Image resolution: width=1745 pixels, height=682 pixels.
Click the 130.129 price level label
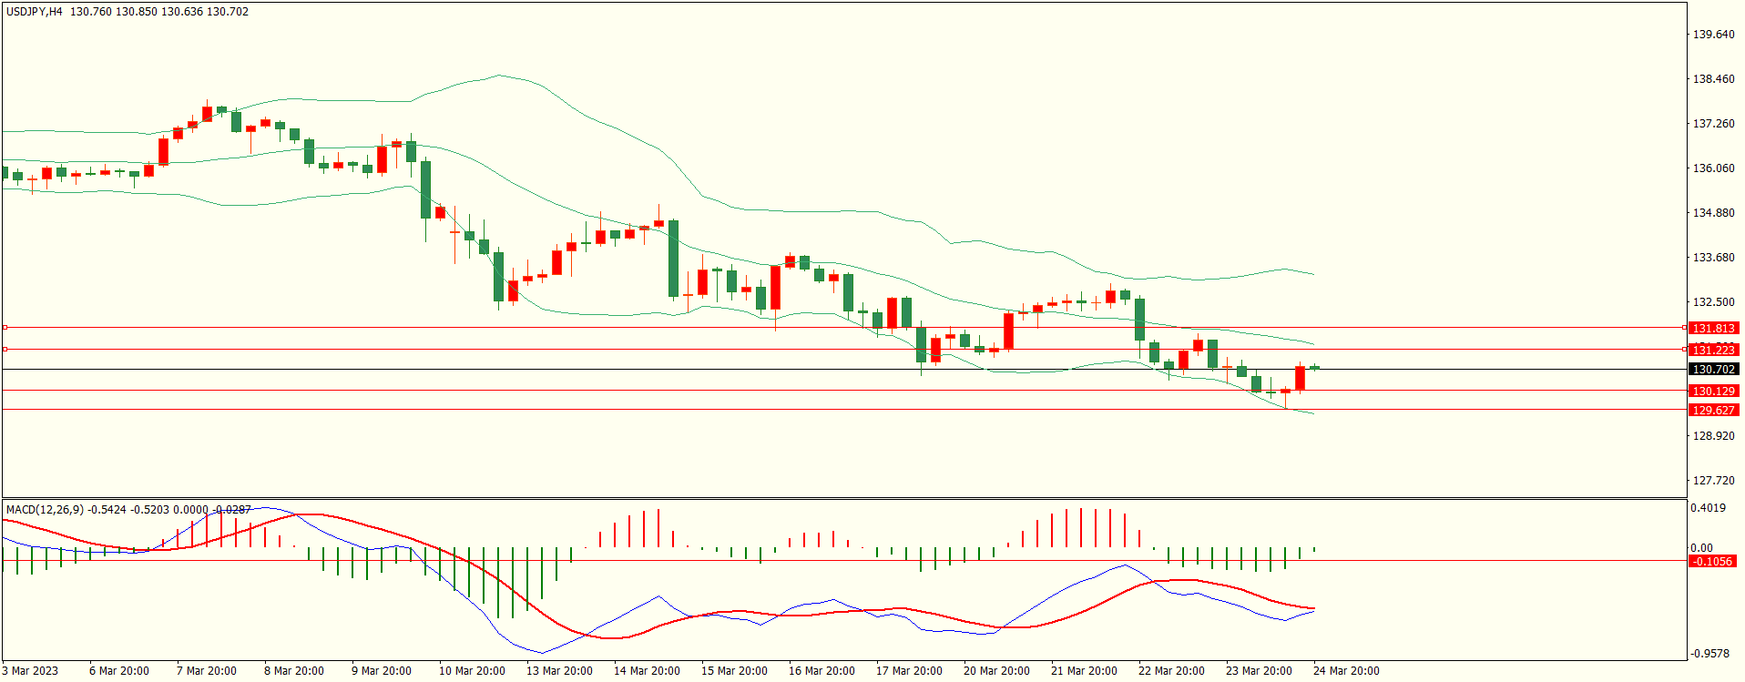click(x=1713, y=392)
